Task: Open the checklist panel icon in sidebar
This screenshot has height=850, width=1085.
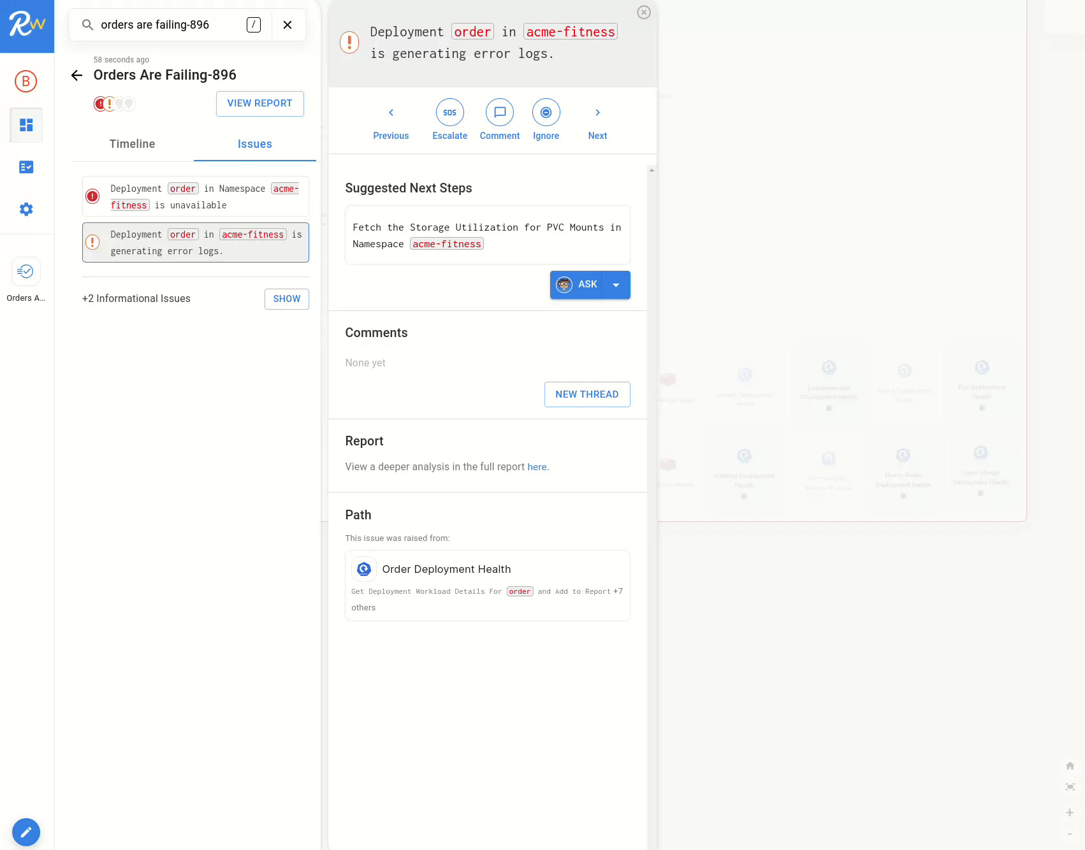Action: click(x=26, y=167)
